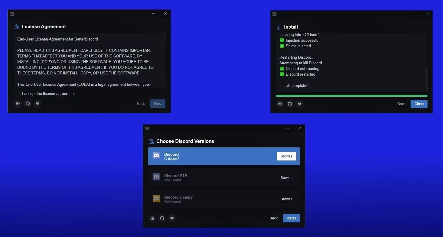This screenshot has width=443, height=237.
Task: Check 'I accept the license agreement' box
Action: 17,93
